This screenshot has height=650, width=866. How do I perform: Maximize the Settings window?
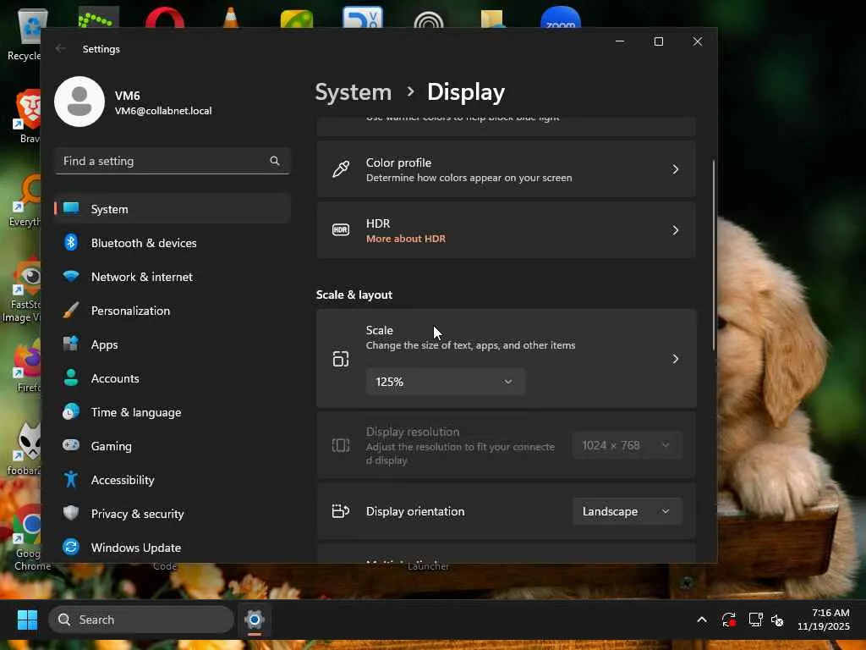[658, 41]
